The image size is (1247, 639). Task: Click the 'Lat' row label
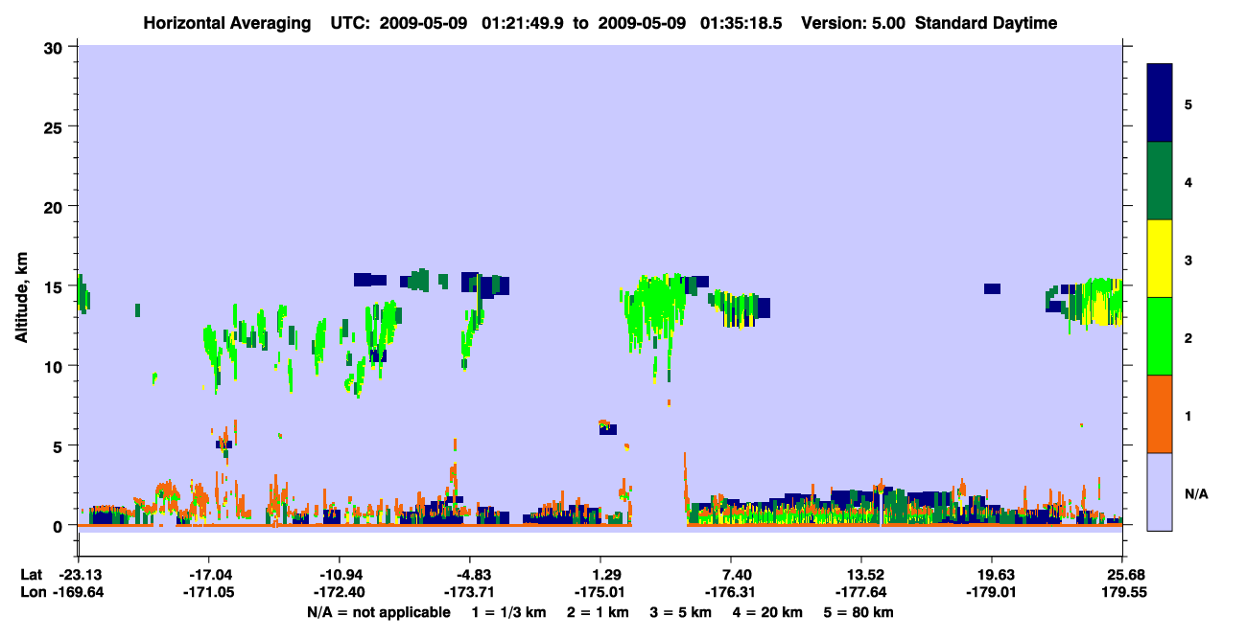pos(31,575)
